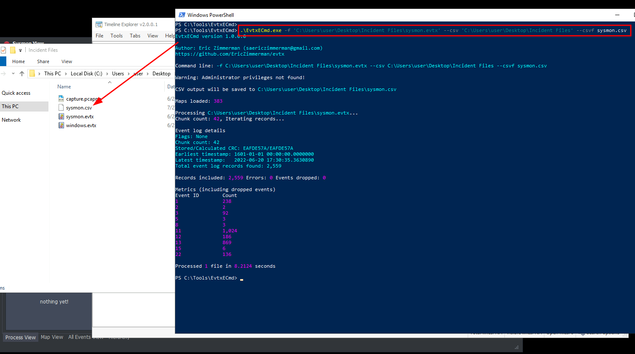Click the sysmon.evtx file icon
Viewport: 635px width, 354px height.
[61, 117]
